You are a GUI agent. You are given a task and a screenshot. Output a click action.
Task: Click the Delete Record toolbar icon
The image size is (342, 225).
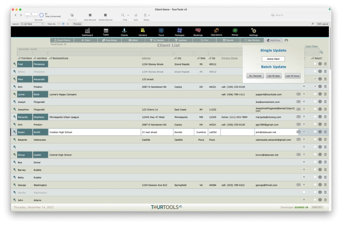(105, 15)
